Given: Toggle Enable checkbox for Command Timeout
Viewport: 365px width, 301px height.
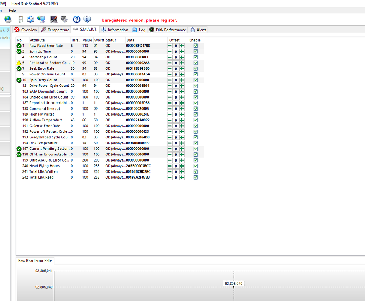Looking at the screenshot, I should 196,109.
